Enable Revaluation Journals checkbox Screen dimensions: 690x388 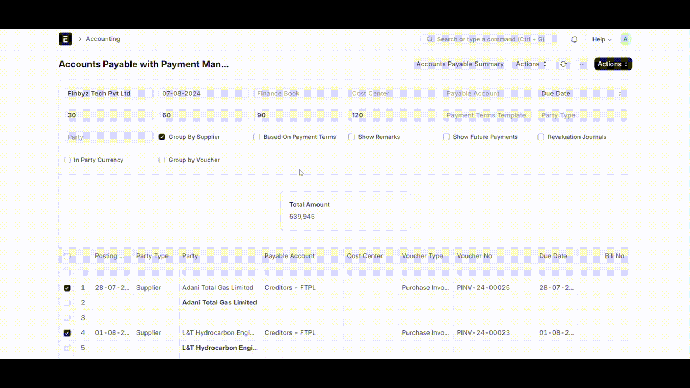point(541,137)
